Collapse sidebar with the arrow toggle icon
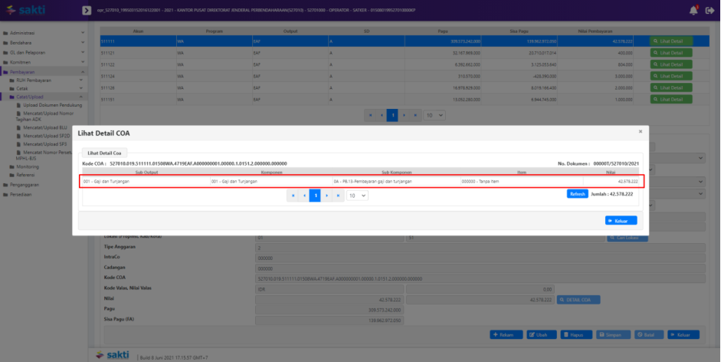This screenshot has height=362, width=721. point(87,10)
